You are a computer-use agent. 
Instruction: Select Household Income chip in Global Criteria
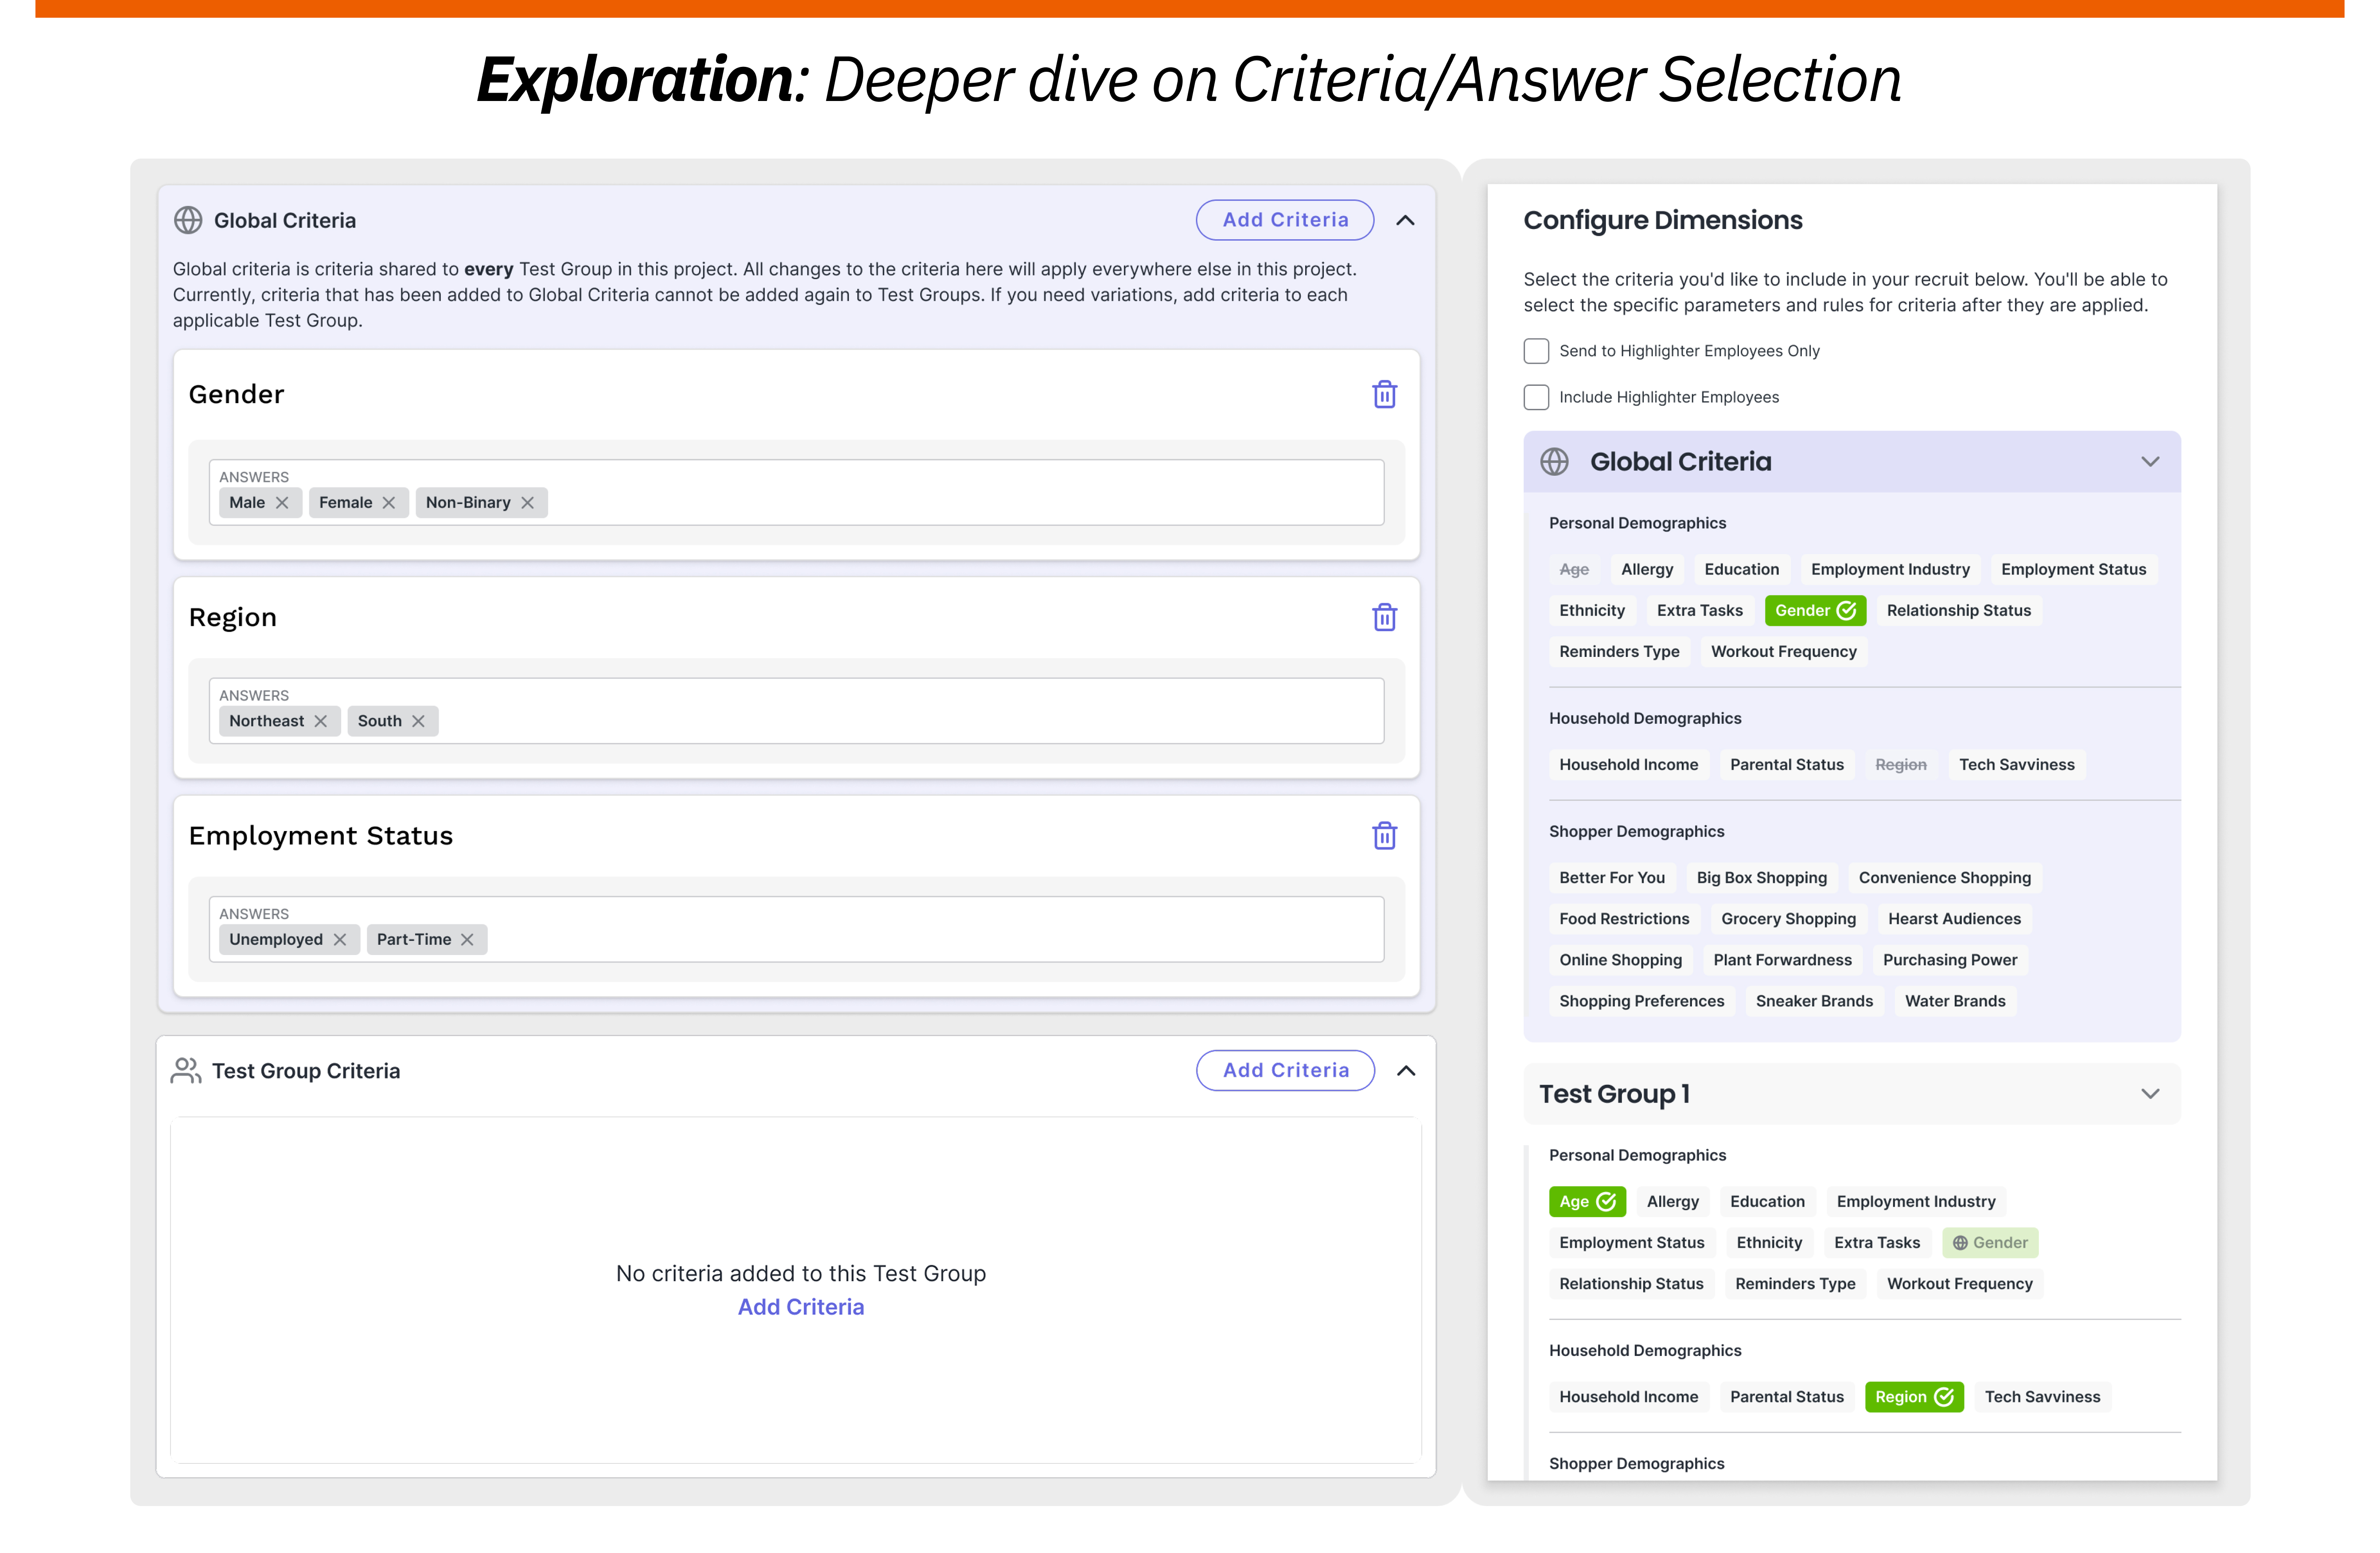point(1628,765)
